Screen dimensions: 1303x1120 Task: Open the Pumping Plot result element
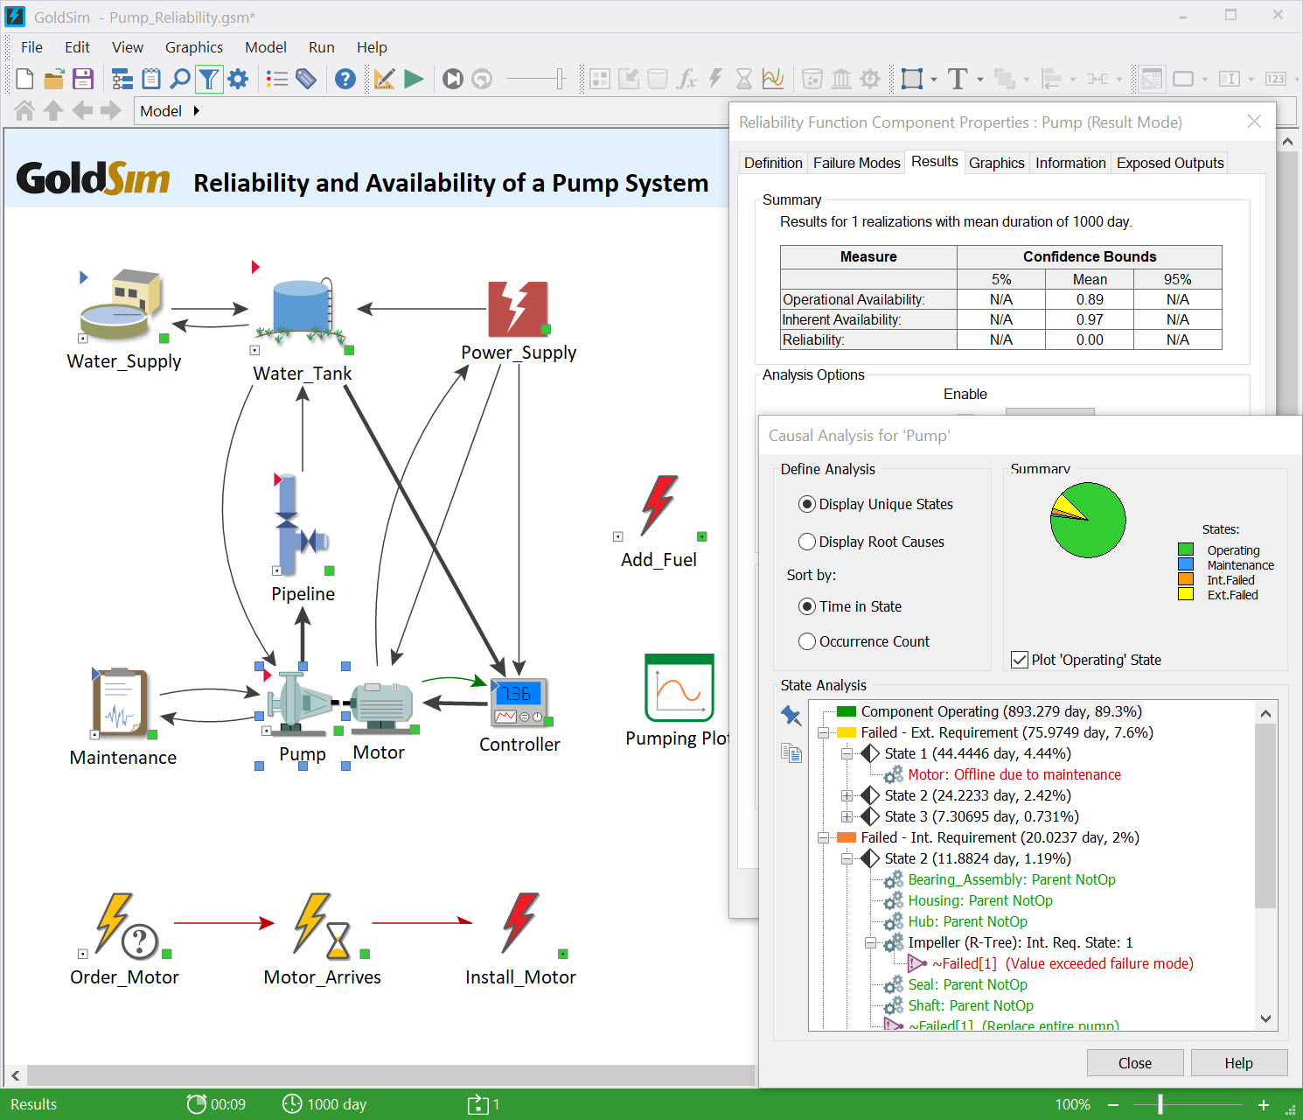click(x=679, y=688)
